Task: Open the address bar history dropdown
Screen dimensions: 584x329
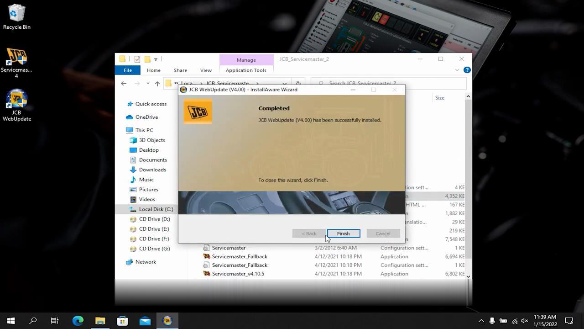Action: (x=285, y=84)
